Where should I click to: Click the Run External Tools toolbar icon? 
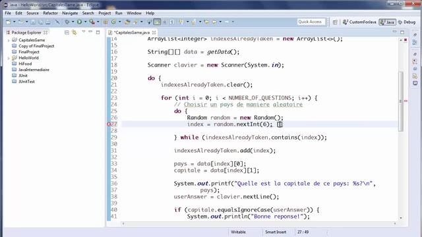point(92,22)
